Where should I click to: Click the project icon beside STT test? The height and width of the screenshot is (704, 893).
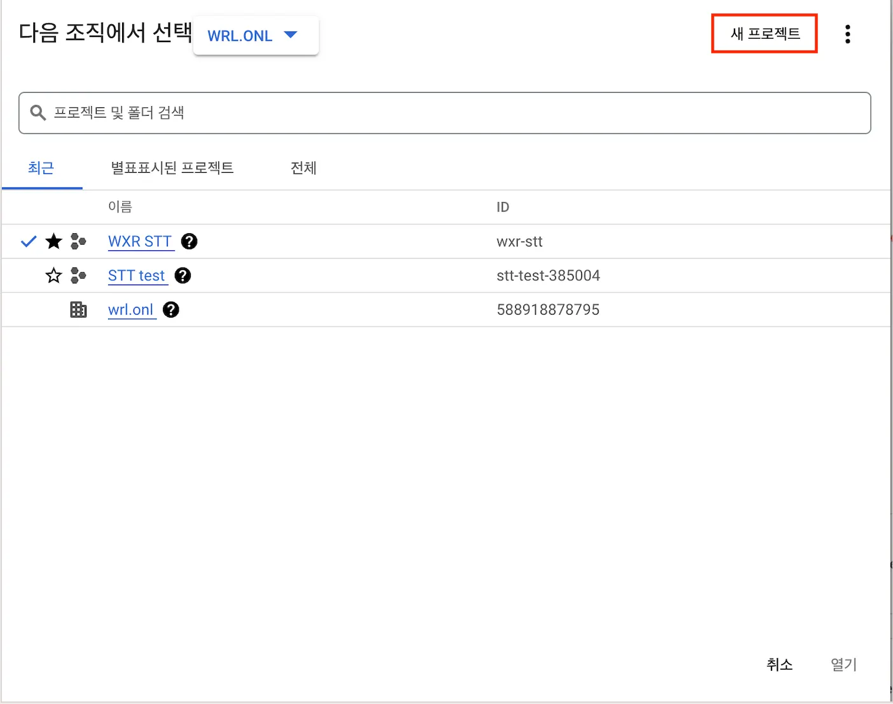click(x=78, y=276)
